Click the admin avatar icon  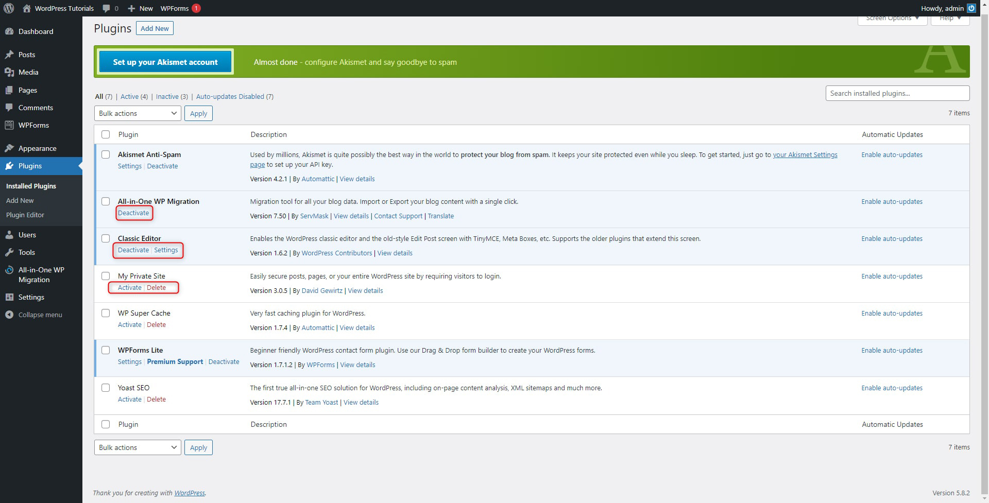[971, 8]
